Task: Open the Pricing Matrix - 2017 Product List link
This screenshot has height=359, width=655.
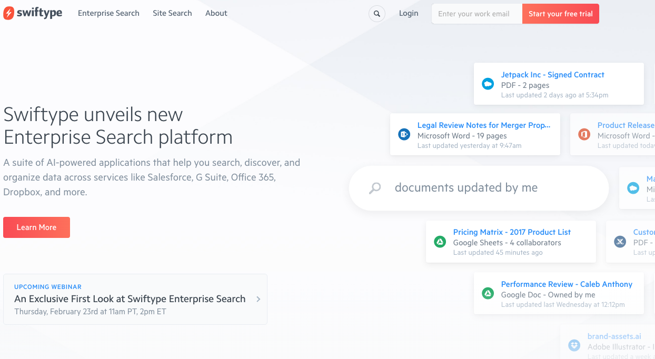Action: pyautogui.click(x=512, y=232)
